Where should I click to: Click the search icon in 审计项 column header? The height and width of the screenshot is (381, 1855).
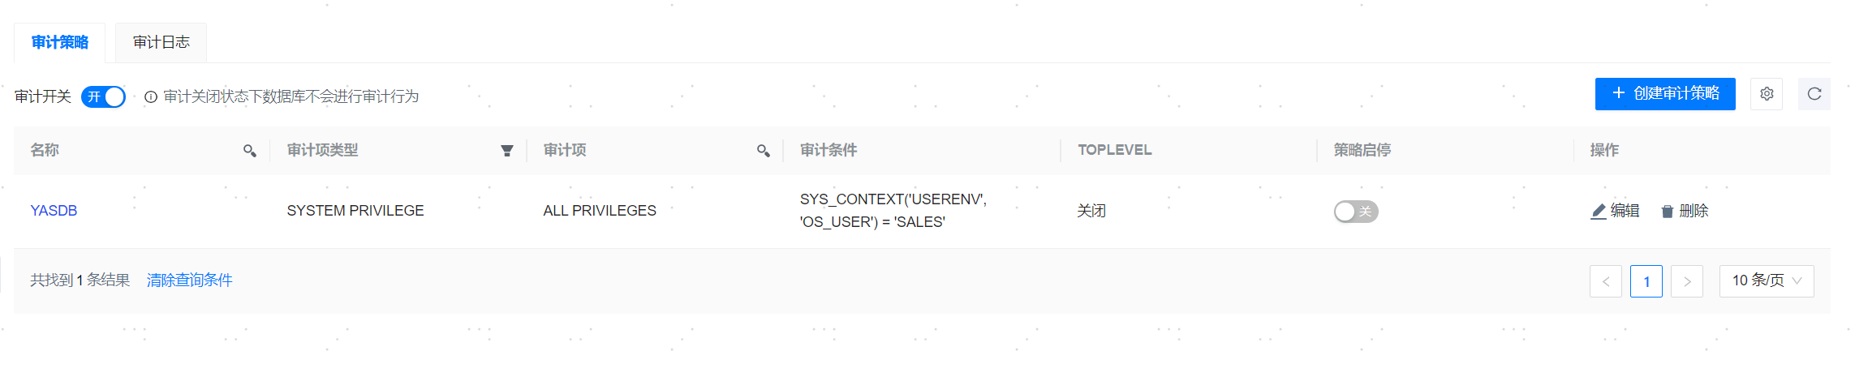[764, 151]
